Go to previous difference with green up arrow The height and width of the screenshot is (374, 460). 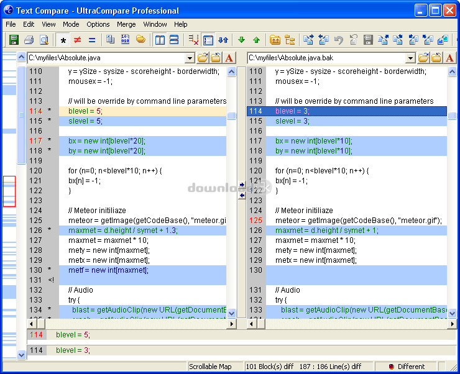(256, 40)
